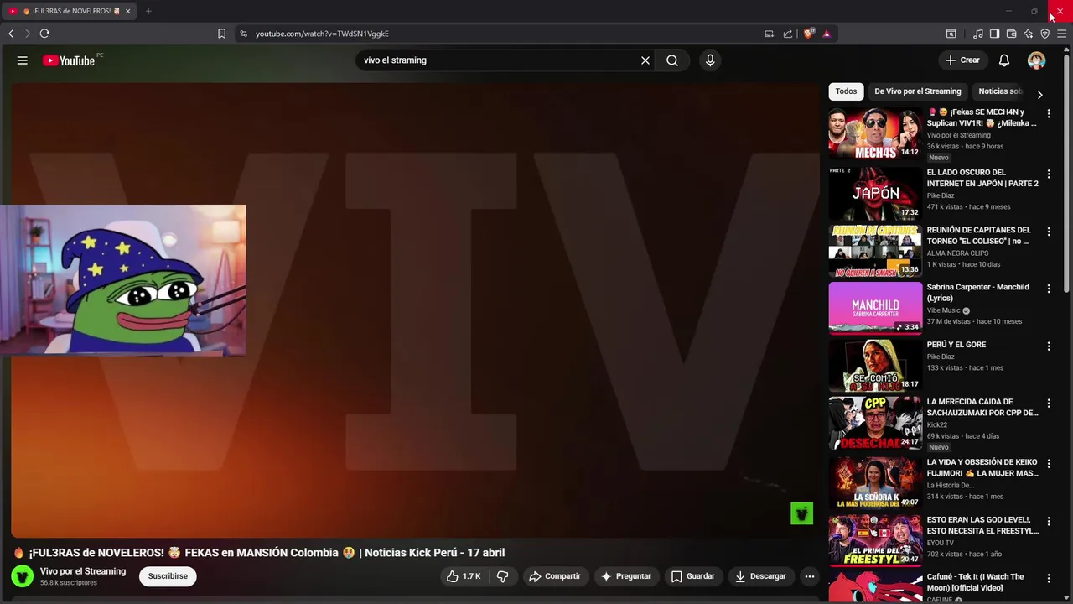Open title PERÚ Y EL GORE
1073x604 pixels.
click(x=956, y=345)
